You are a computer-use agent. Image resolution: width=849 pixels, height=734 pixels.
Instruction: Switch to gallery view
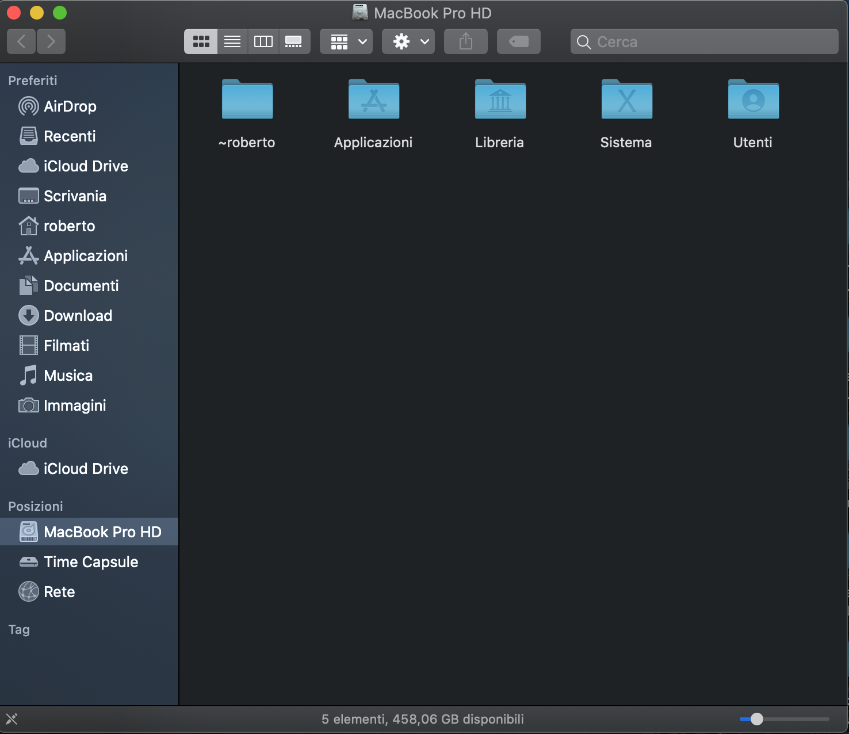(295, 41)
